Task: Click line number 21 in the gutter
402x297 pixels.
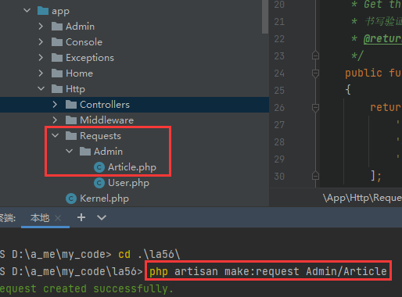Action: [279, 22]
